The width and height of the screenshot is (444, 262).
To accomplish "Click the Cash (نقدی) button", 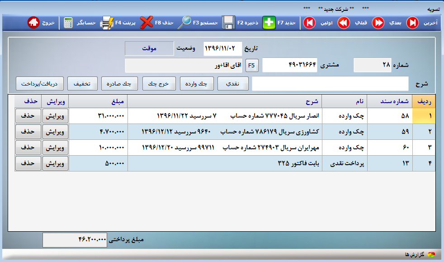I will tap(233, 84).
